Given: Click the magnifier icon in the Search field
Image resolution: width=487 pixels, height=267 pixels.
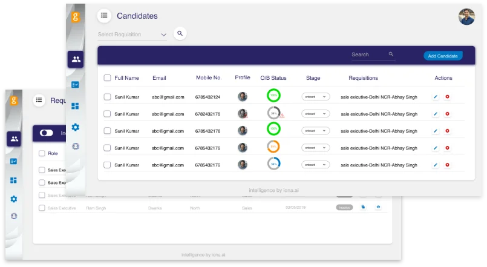Looking at the screenshot, I should [391, 54].
